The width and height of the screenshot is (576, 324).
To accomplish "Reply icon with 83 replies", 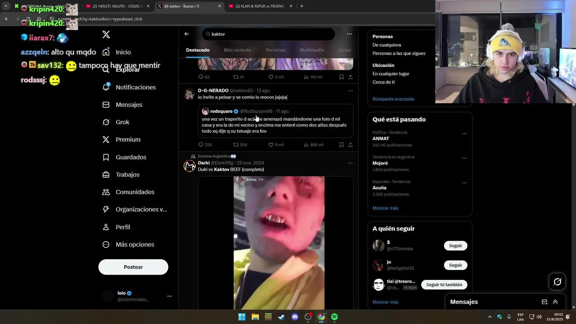I will pos(201,77).
